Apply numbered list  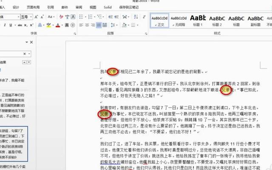[x=90, y=17]
